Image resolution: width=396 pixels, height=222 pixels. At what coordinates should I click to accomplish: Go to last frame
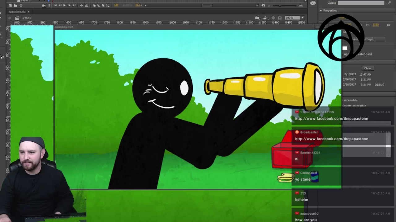click(74, 5)
